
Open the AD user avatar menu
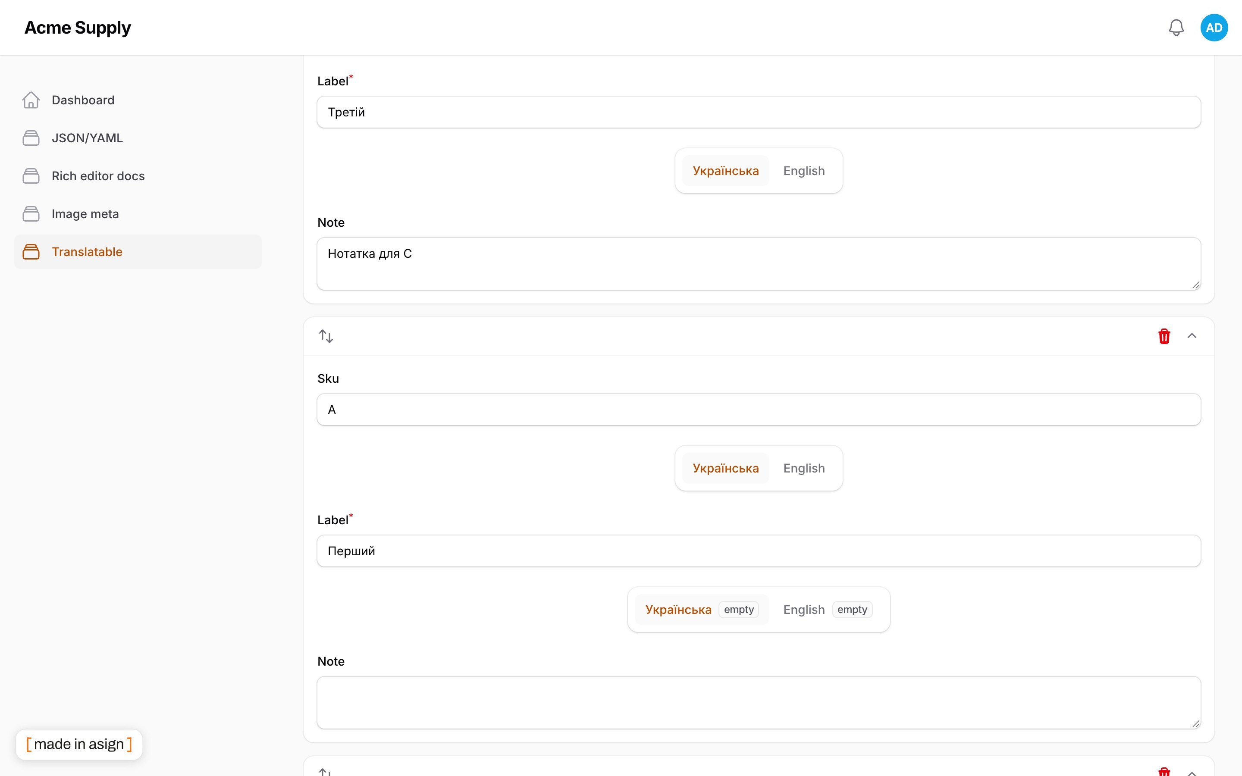tap(1214, 28)
